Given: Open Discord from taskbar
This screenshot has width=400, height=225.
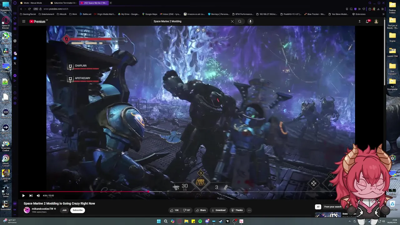Looking at the screenshot, I should (207, 221).
